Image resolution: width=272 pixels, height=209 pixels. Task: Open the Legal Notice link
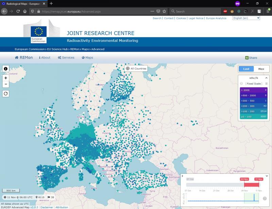tap(196, 18)
